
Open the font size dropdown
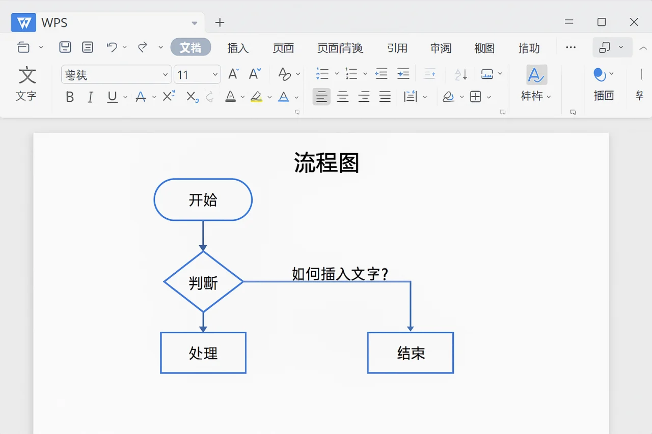tap(214, 74)
